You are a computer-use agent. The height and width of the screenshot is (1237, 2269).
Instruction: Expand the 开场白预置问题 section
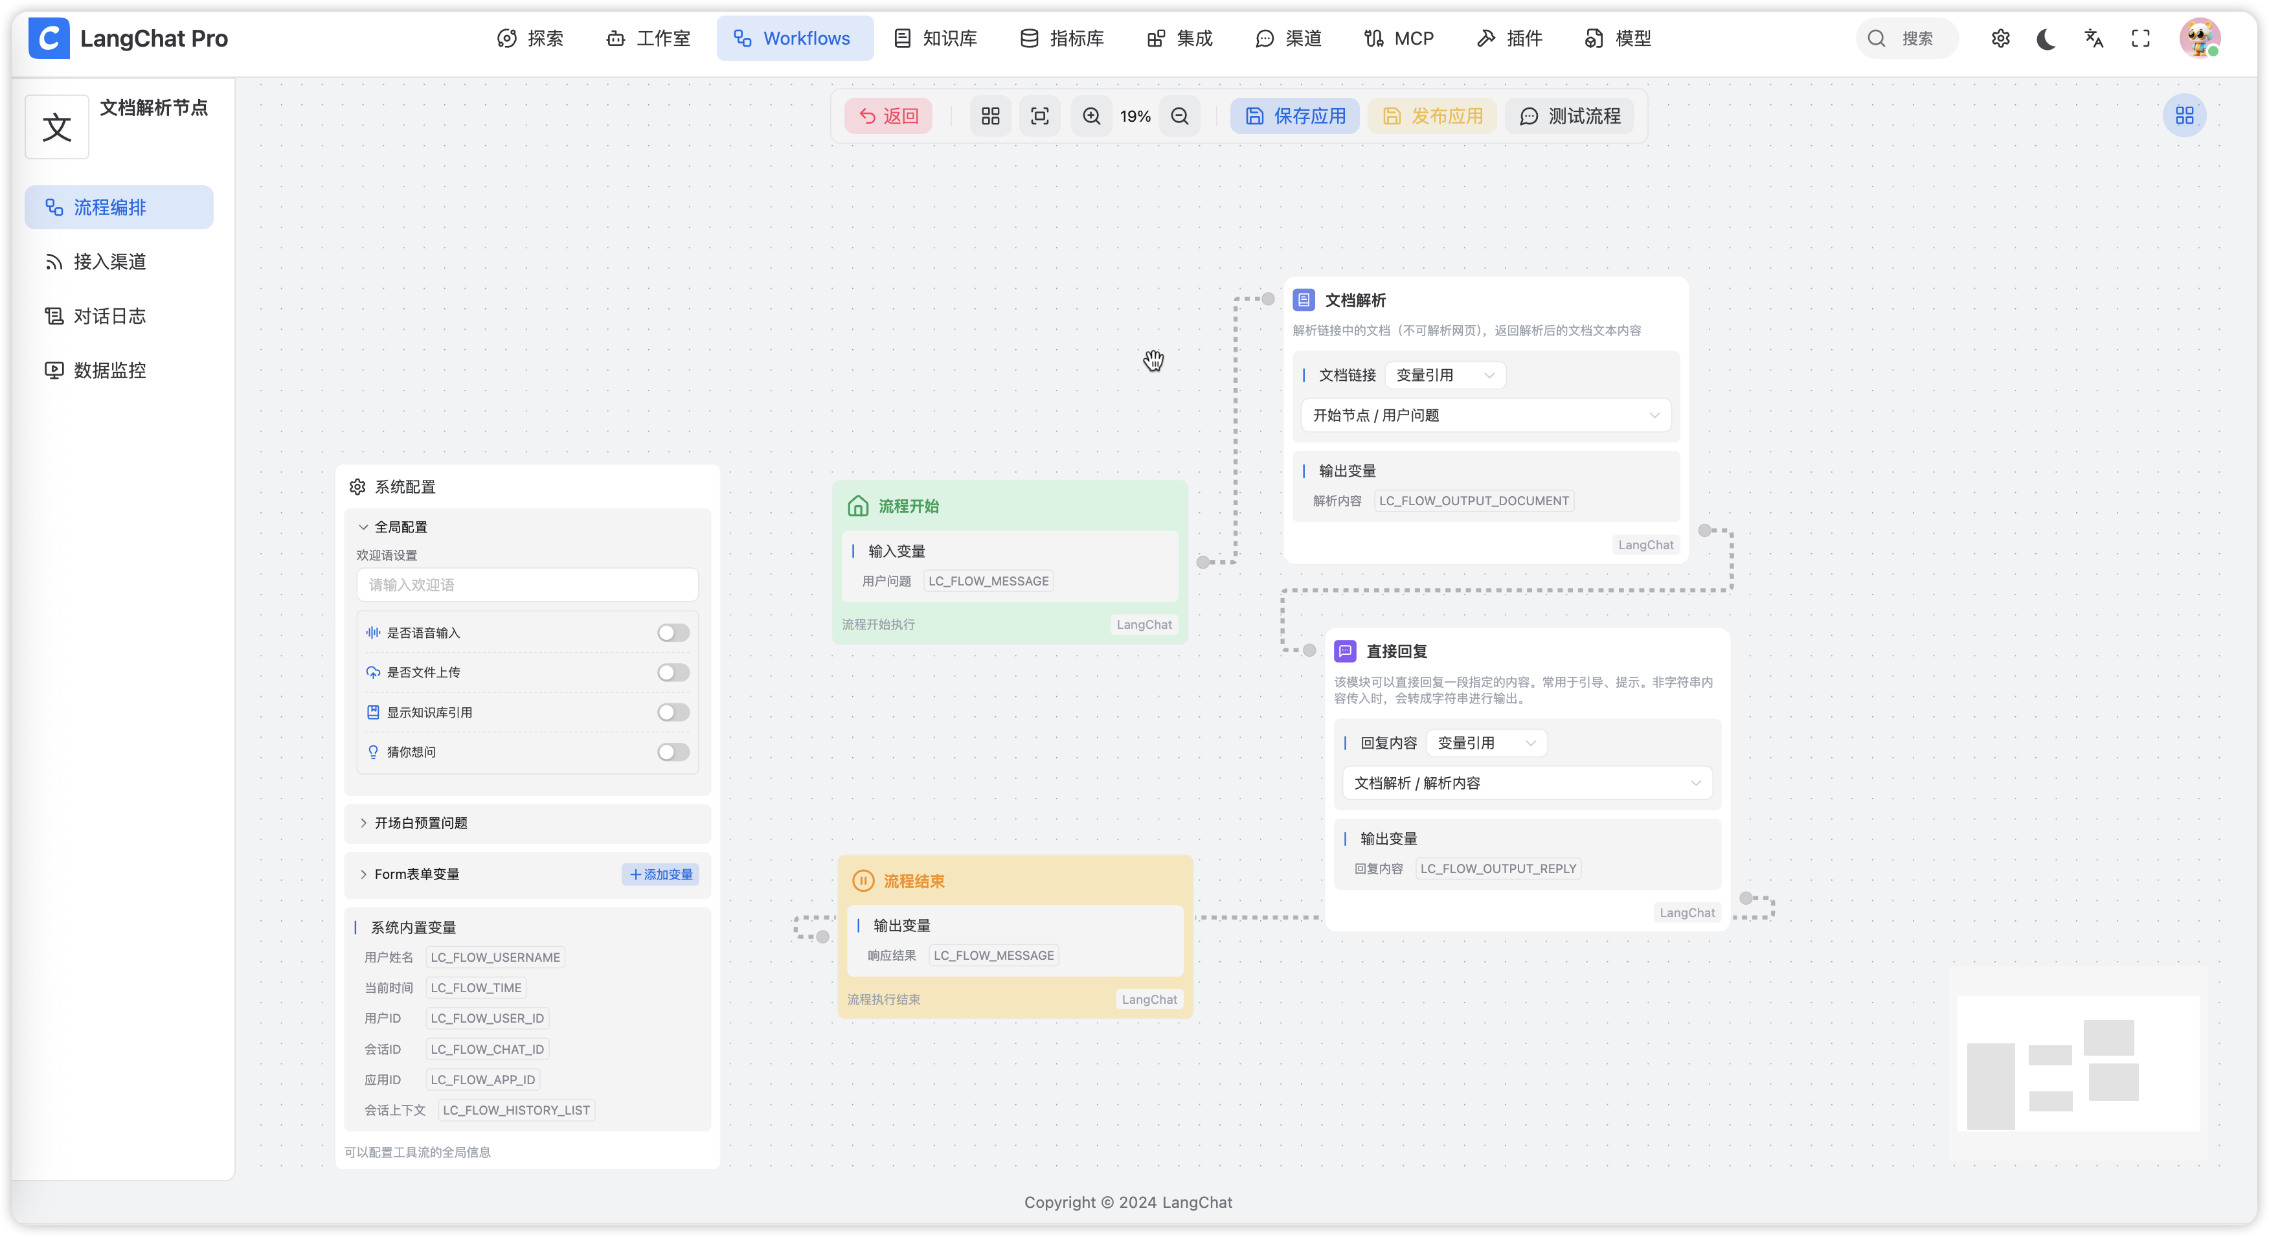(421, 823)
